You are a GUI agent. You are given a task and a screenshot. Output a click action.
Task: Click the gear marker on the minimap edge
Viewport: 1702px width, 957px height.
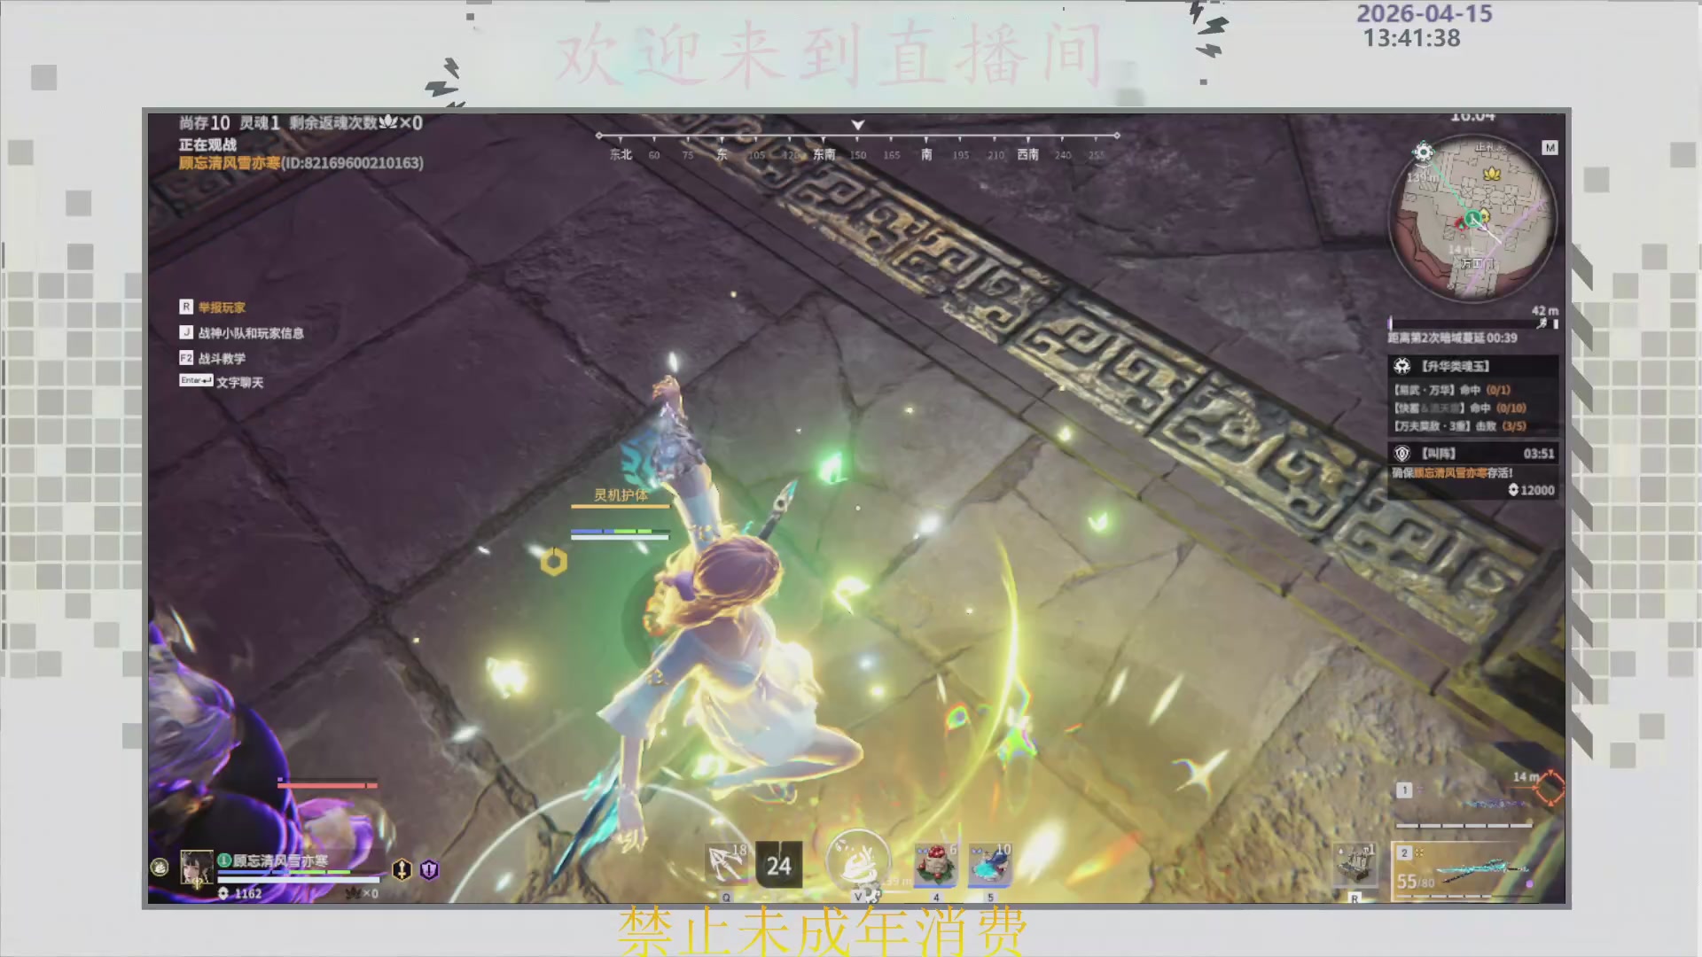1423,152
